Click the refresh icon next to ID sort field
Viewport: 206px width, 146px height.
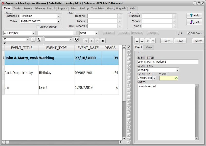click(39, 40)
